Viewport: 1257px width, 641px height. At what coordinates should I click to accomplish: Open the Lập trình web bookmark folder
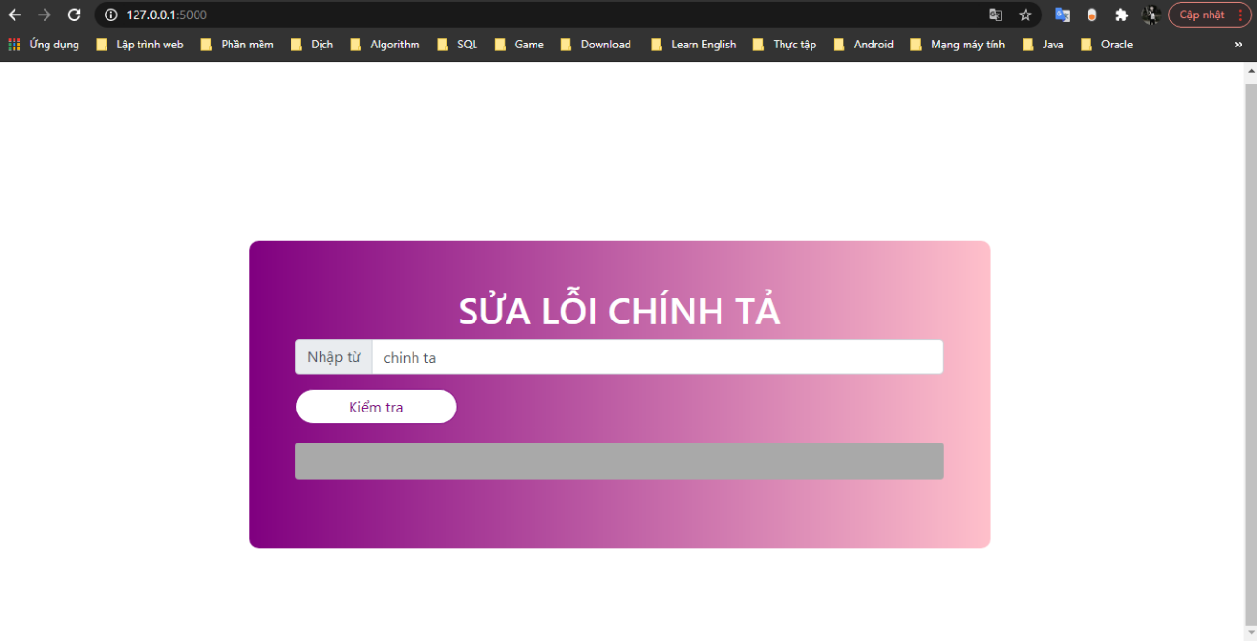coord(139,45)
